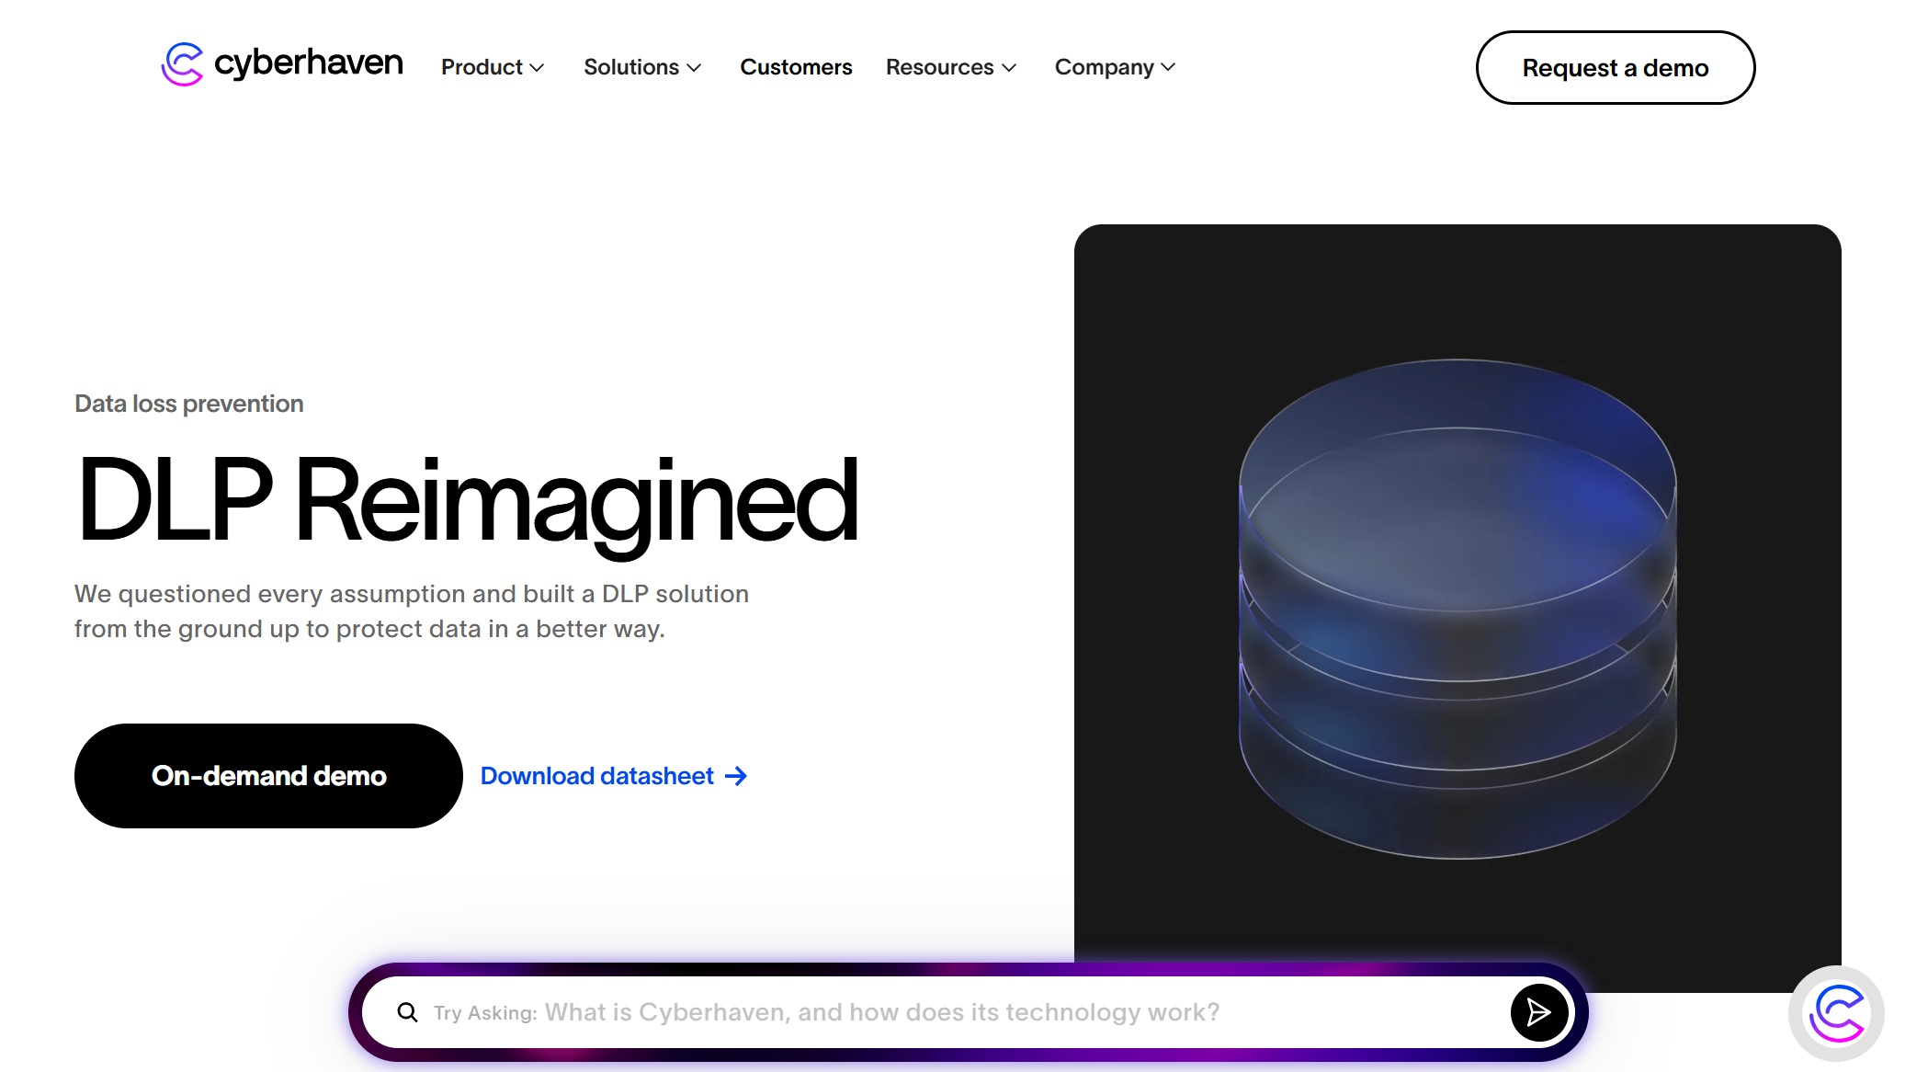1928x1072 pixels.
Task: Open the Product menu label
Action: (x=482, y=67)
